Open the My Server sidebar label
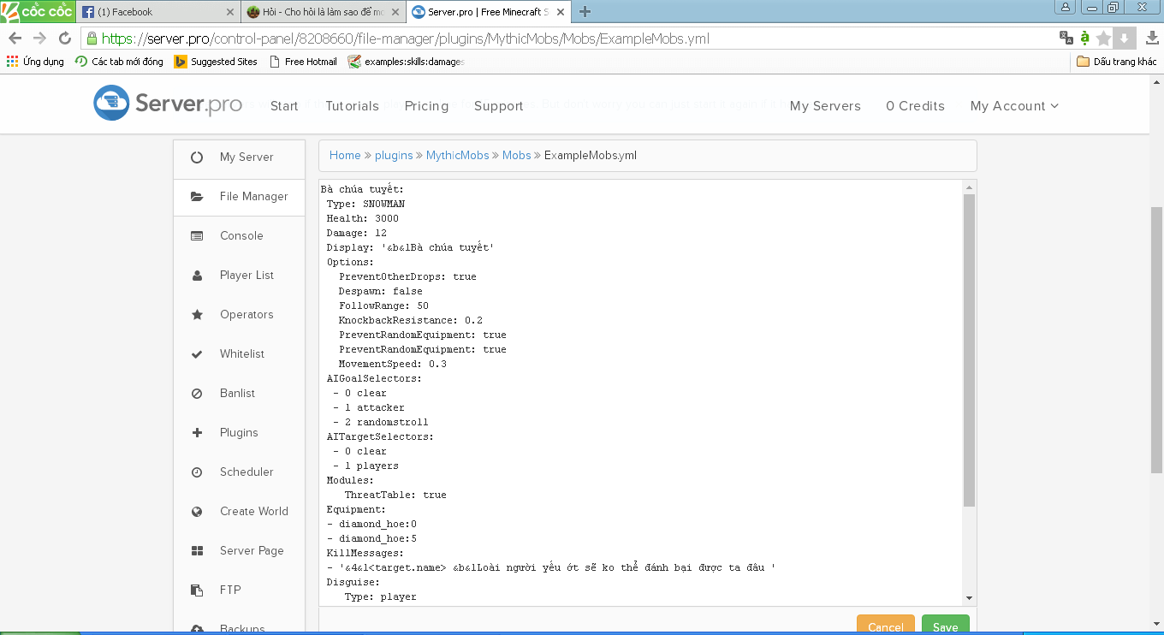The width and height of the screenshot is (1164, 635). (x=246, y=157)
